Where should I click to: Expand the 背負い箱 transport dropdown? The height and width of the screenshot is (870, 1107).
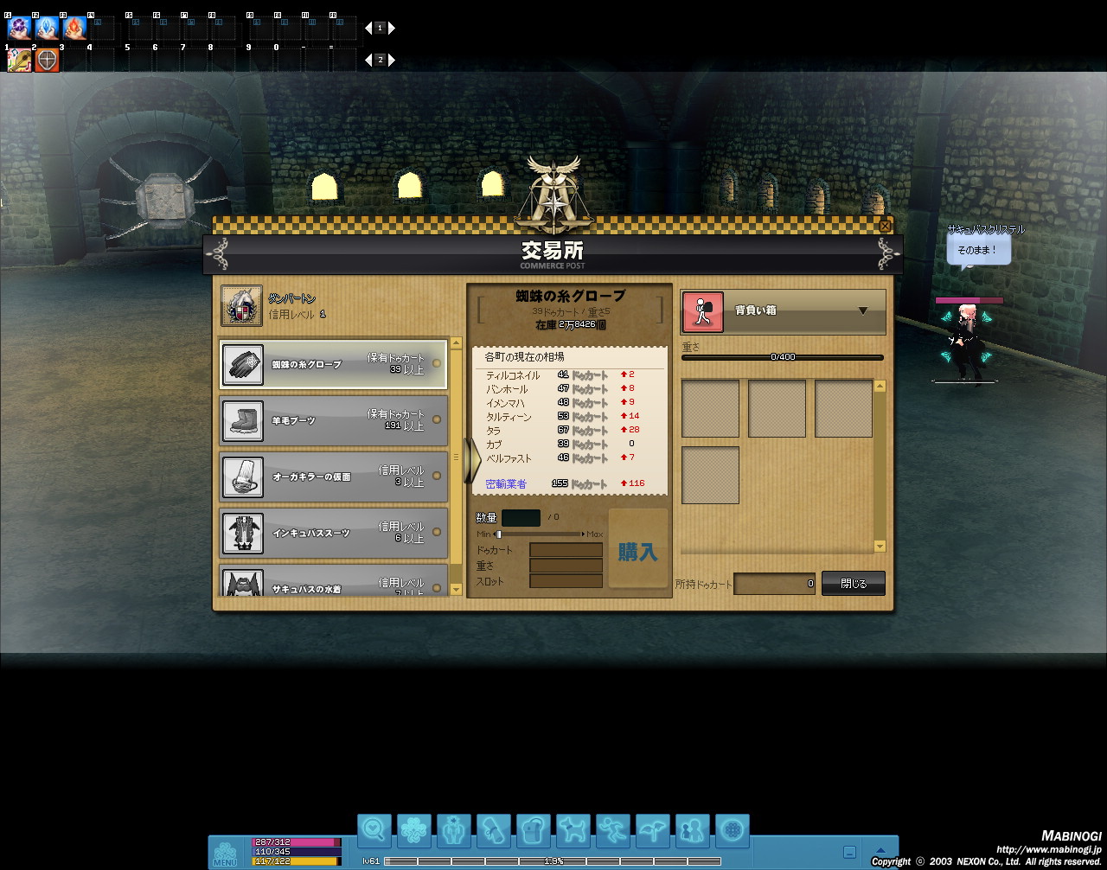(862, 311)
